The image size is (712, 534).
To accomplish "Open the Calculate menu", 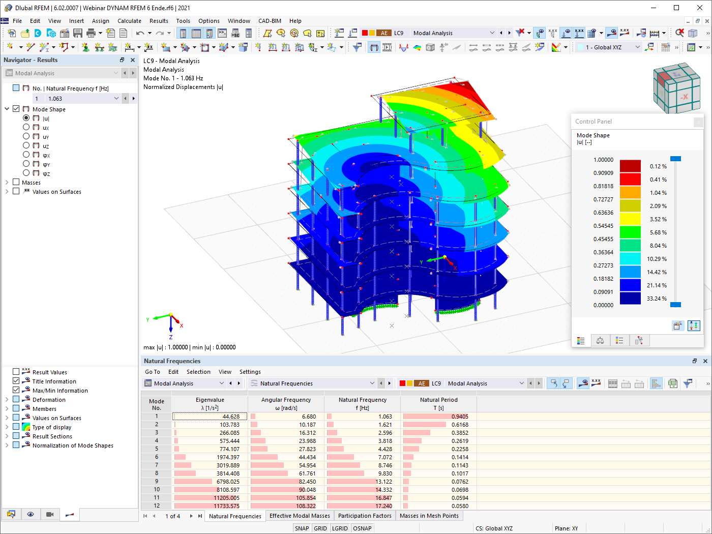I will tap(129, 21).
